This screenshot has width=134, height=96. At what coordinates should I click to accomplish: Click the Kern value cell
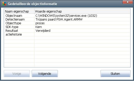coord(39,27)
